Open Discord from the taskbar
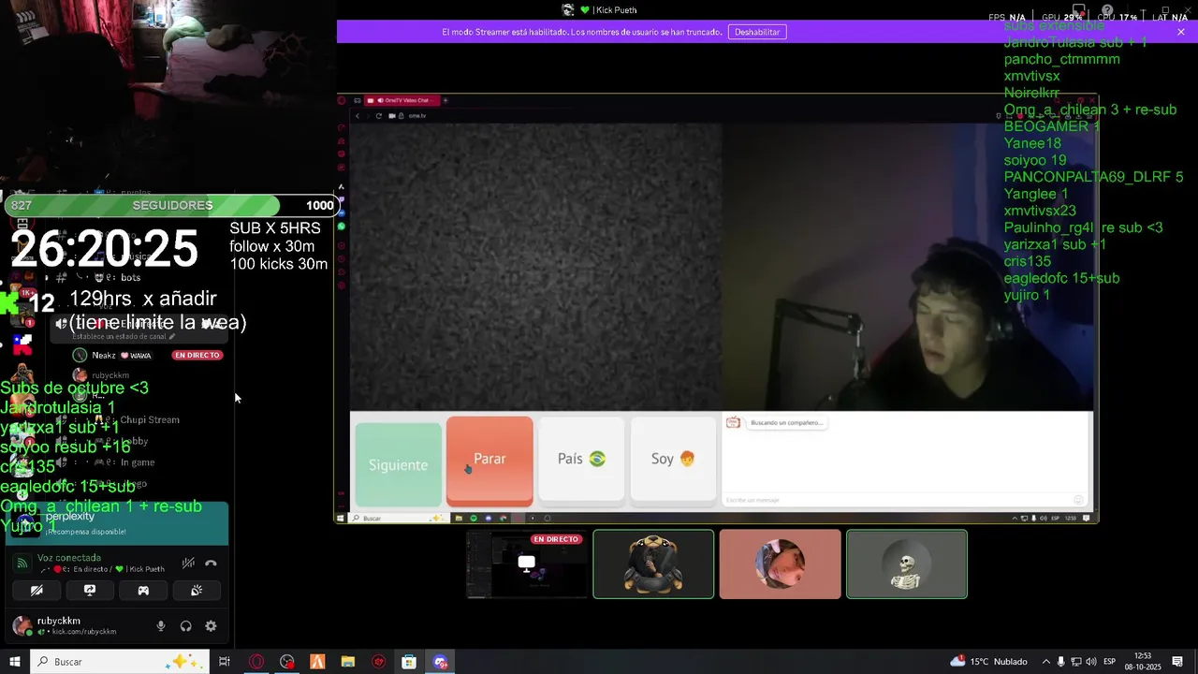The image size is (1198, 674). [440, 662]
